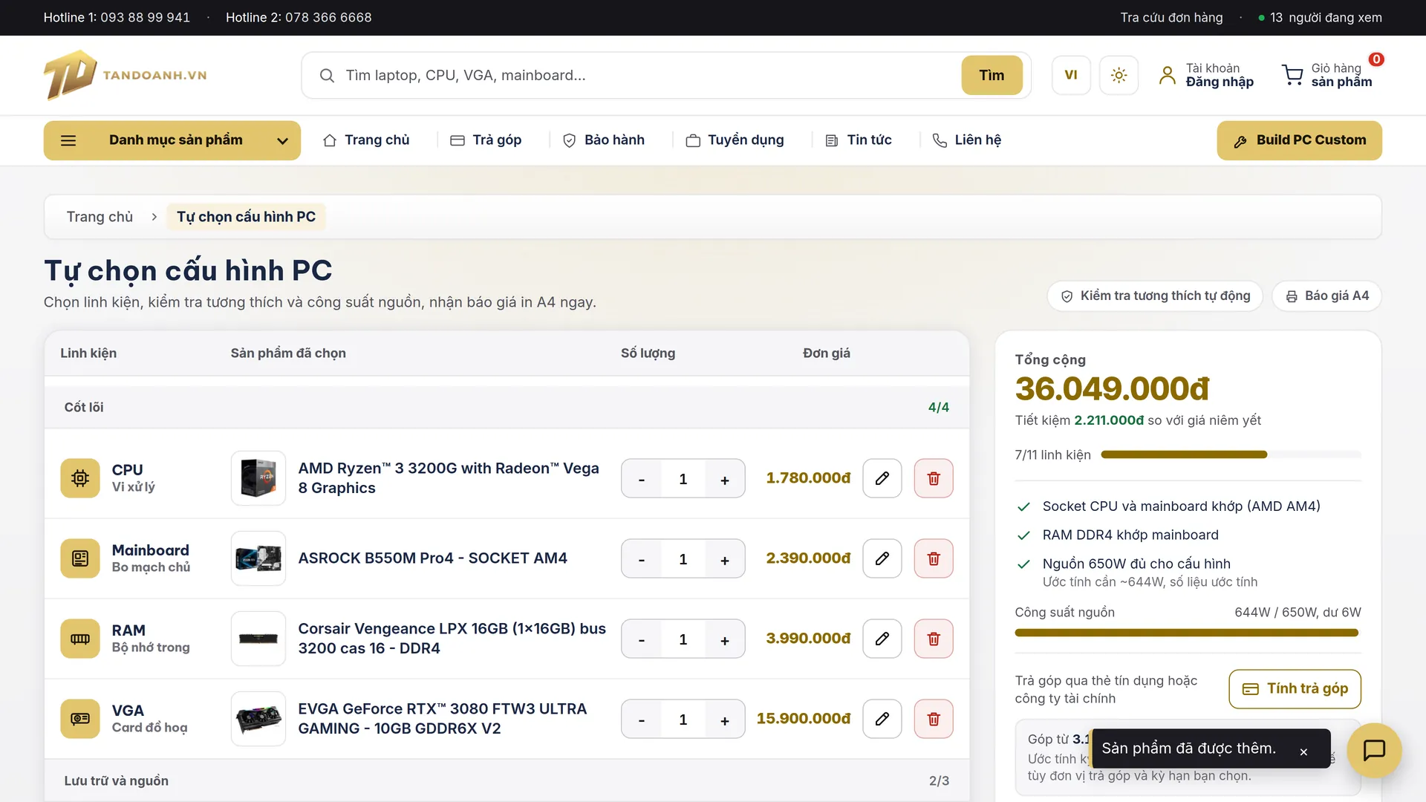Open Tuyển dụng menu item
Image resolution: width=1426 pixels, height=802 pixels.
[735, 140]
